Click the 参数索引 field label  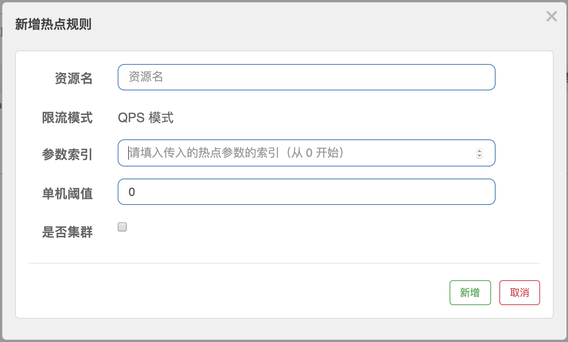click(x=68, y=154)
